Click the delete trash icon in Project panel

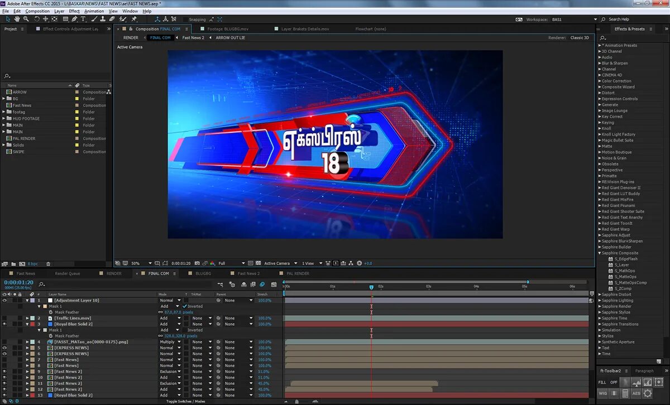[x=48, y=264]
